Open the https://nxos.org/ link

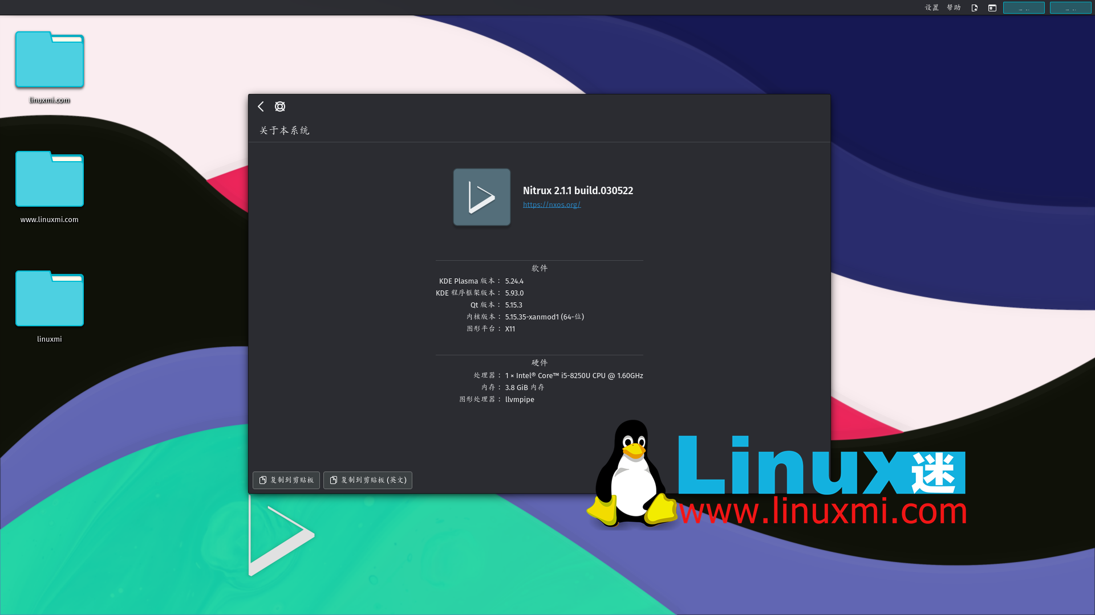551,204
